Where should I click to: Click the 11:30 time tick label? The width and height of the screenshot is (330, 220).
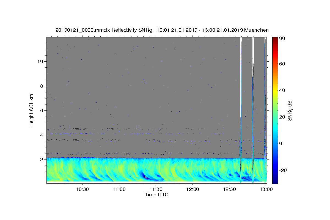click(156, 189)
